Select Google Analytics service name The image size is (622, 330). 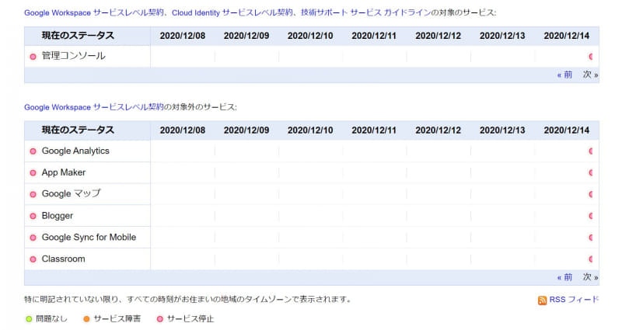point(75,151)
